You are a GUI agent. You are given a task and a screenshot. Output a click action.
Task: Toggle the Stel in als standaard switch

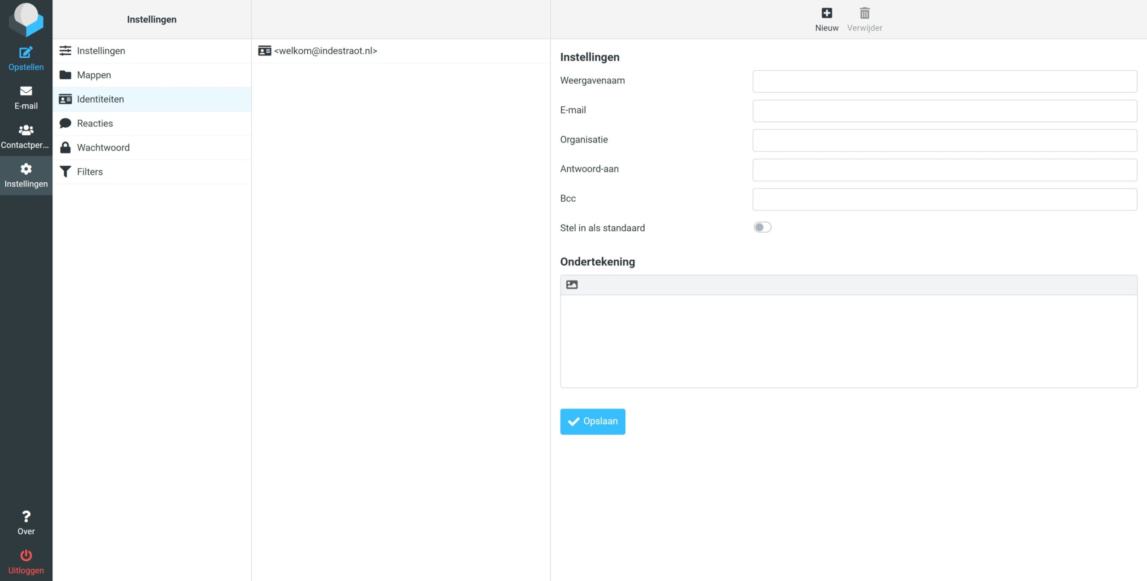762,228
